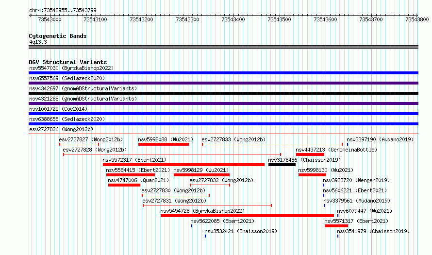432x255 pixels.
Task: Click the nsv6079447 (Wu2021) label
Action: click(365, 211)
